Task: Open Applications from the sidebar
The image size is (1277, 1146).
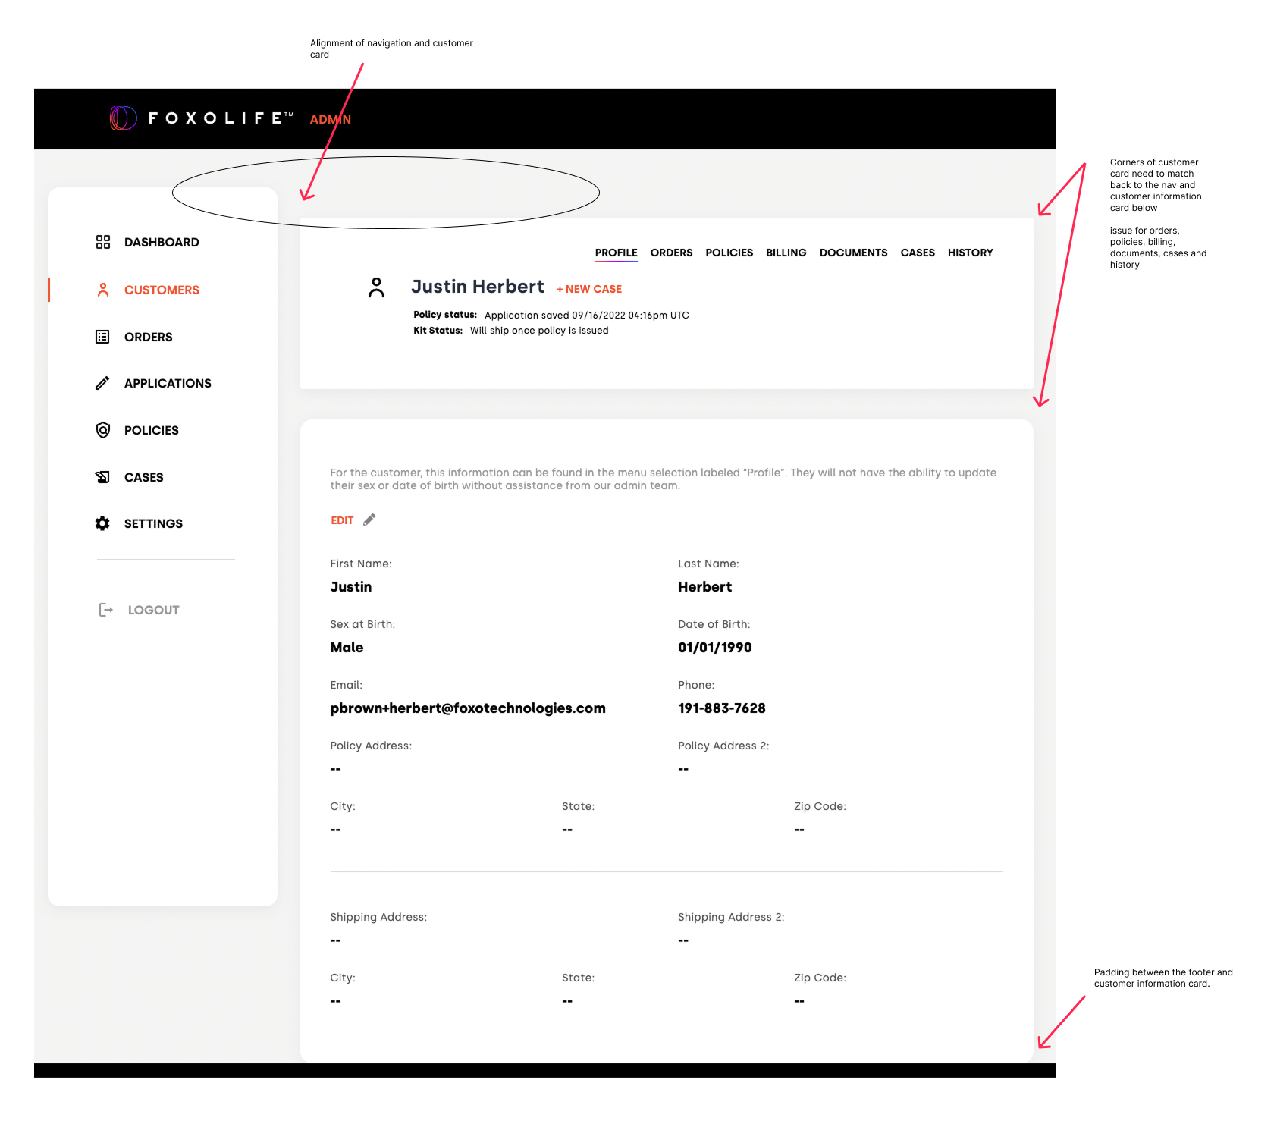Action: tap(168, 383)
